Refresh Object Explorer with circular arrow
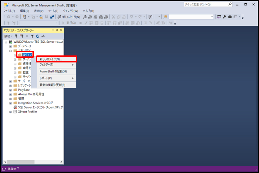Viewport: 259px width, 173px height. (x=38, y=36)
